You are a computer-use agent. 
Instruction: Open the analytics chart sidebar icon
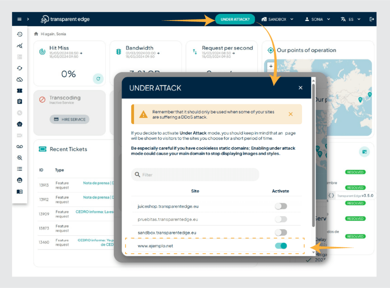20,46
